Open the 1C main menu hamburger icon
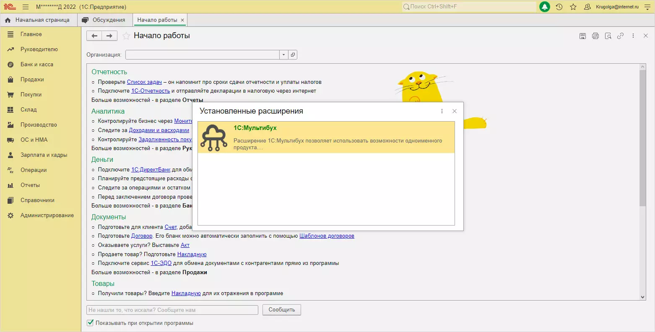 pos(26,7)
